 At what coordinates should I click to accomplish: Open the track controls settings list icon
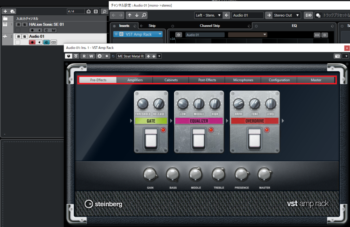(96, 11)
